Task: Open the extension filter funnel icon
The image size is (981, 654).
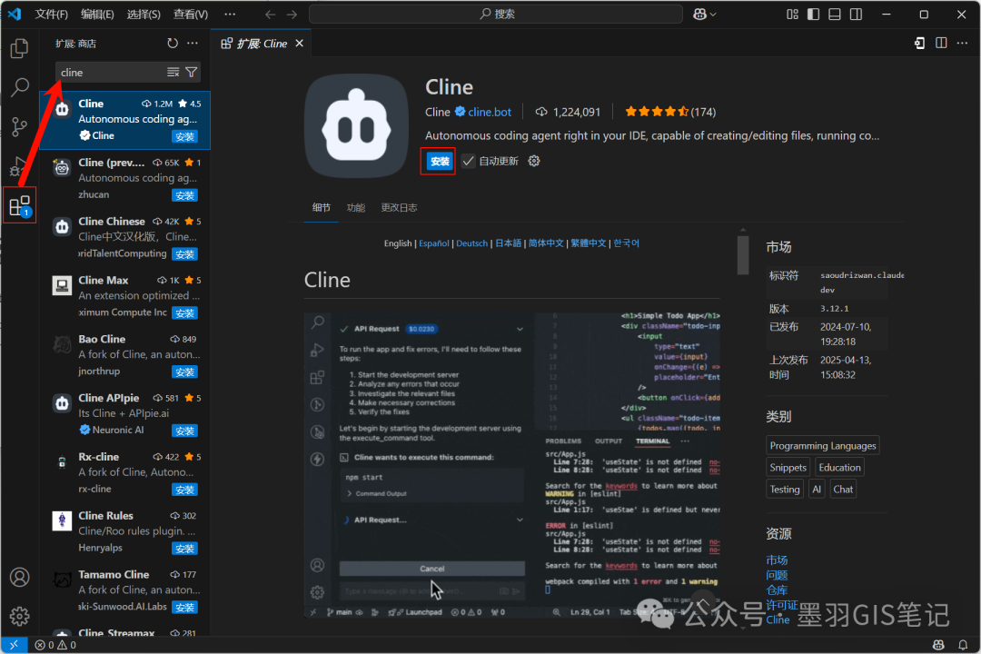Action: 191,72
